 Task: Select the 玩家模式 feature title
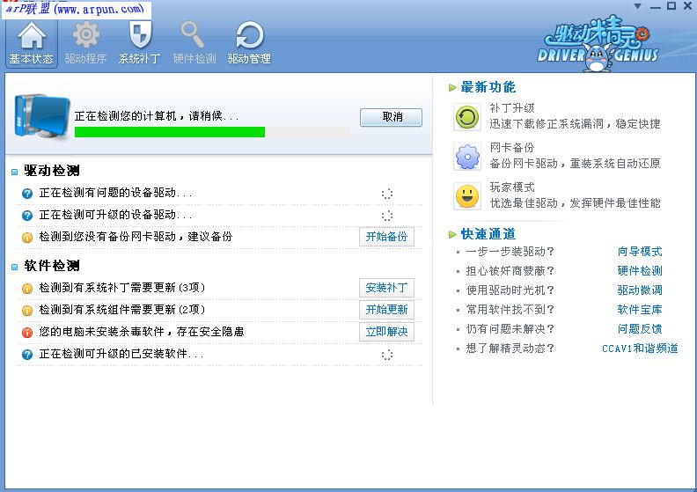[x=512, y=187]
